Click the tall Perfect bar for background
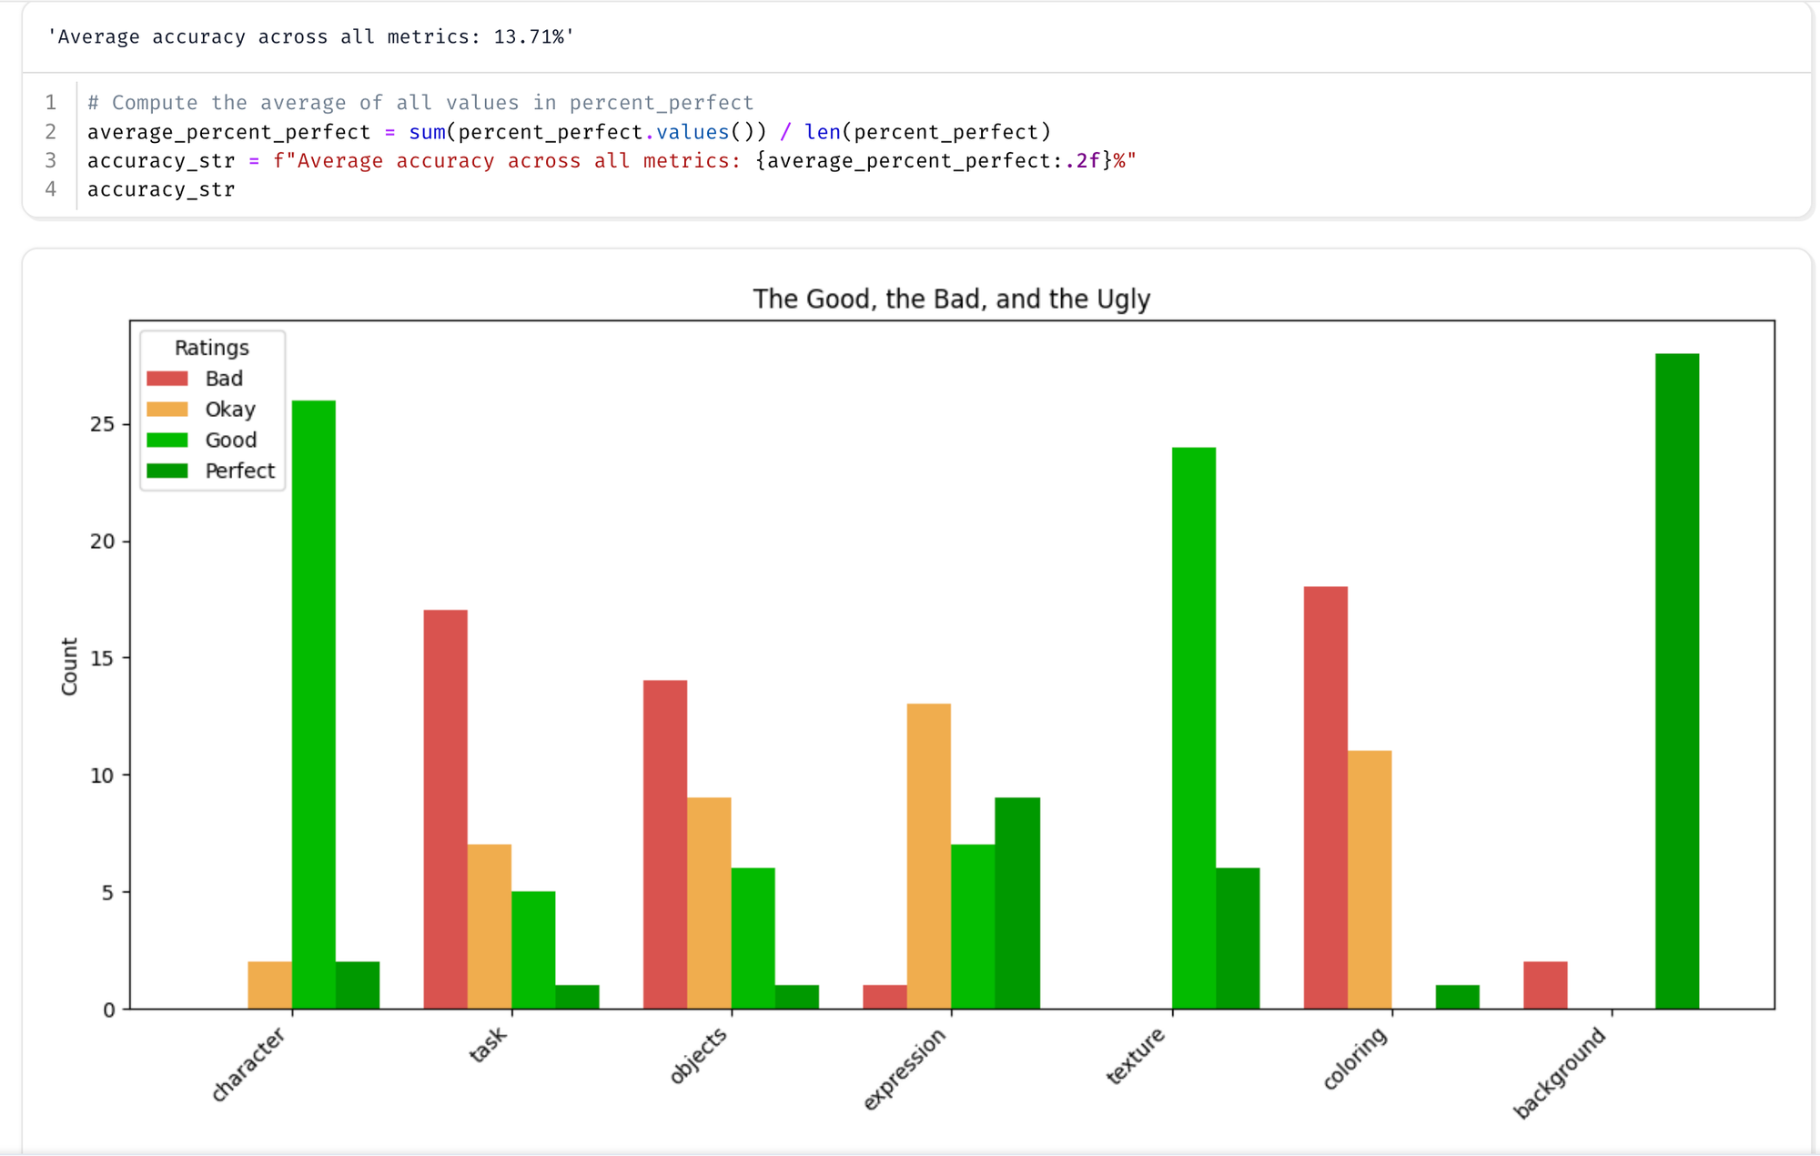Image resolution: width=1820 pixels, height=1156 pixels. 1676,681
